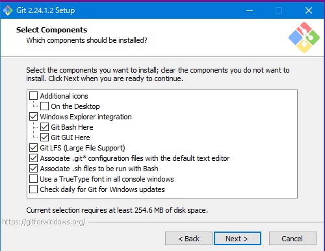The image size is (325, 251).
Task: Go Back to the previous page
Action: click(x=188, y=239)
